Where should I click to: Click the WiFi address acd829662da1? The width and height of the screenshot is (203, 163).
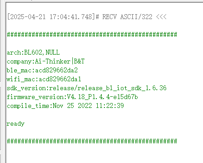pyautogui.click(x=60, y=79)
